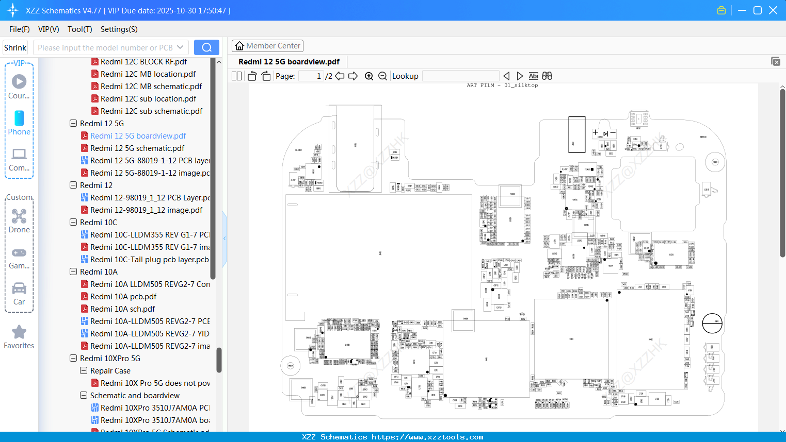
Task: Click the blue search magnifier icon
Action: (206, 47)
